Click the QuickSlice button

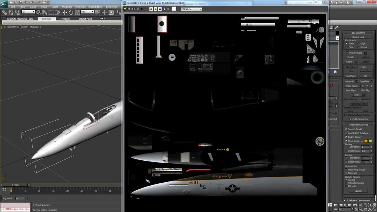coord(351,76)
